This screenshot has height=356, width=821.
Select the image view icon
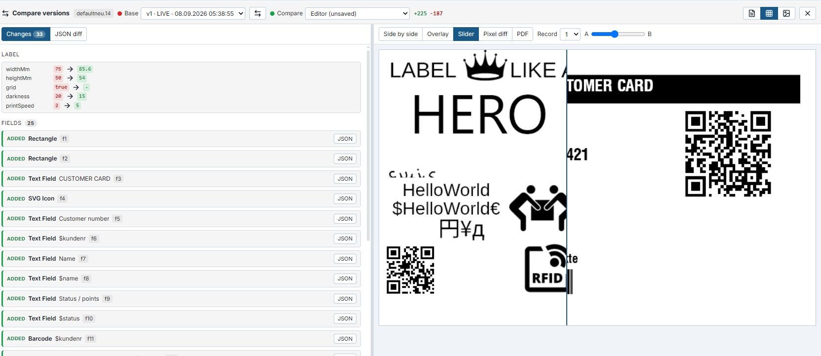point(786,13)
